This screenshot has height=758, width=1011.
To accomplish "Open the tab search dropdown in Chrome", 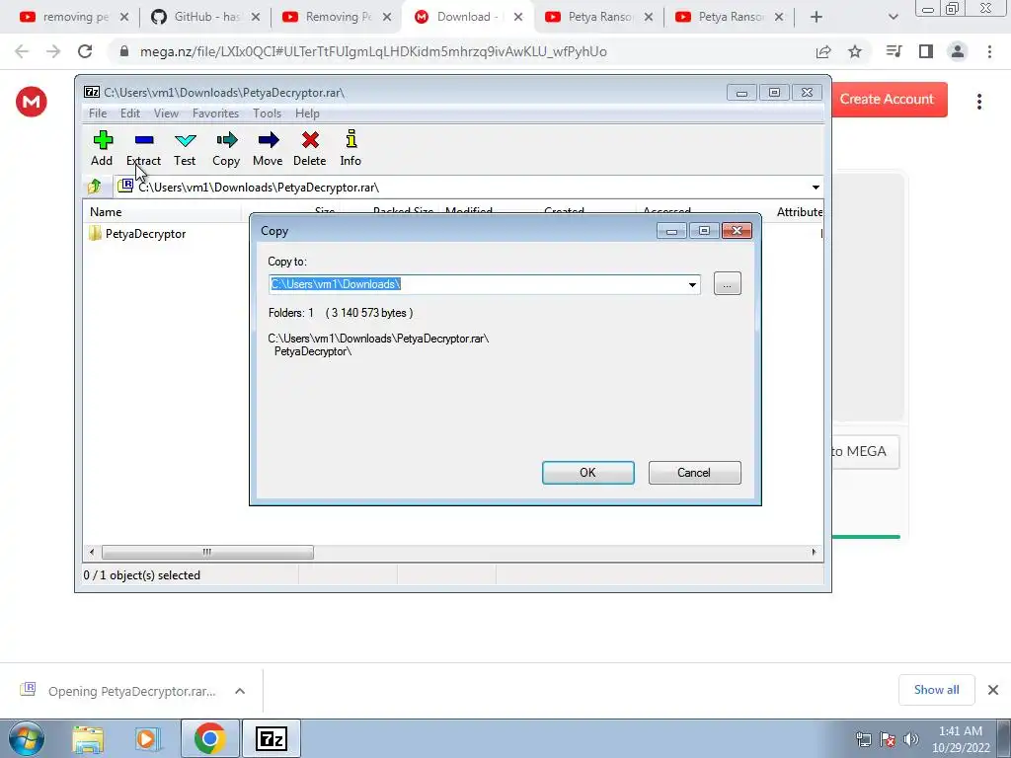I will (x=893, y=17).
